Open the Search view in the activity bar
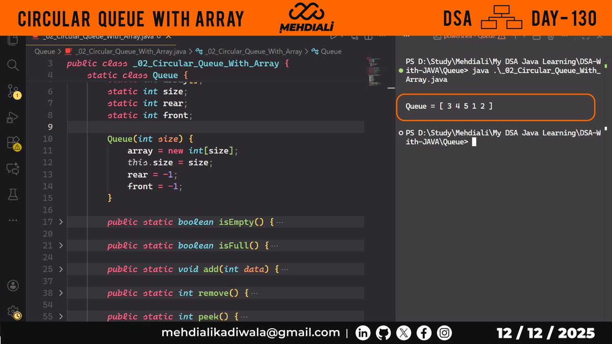The image size is (612, 344). (x=13, y=65)
